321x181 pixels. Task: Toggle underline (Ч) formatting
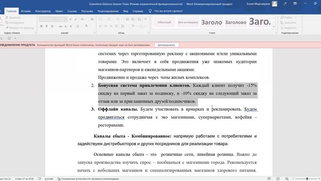(x=52, y=26)
